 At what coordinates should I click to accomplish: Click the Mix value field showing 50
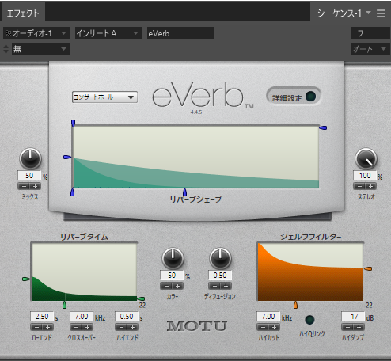[29, 176]
